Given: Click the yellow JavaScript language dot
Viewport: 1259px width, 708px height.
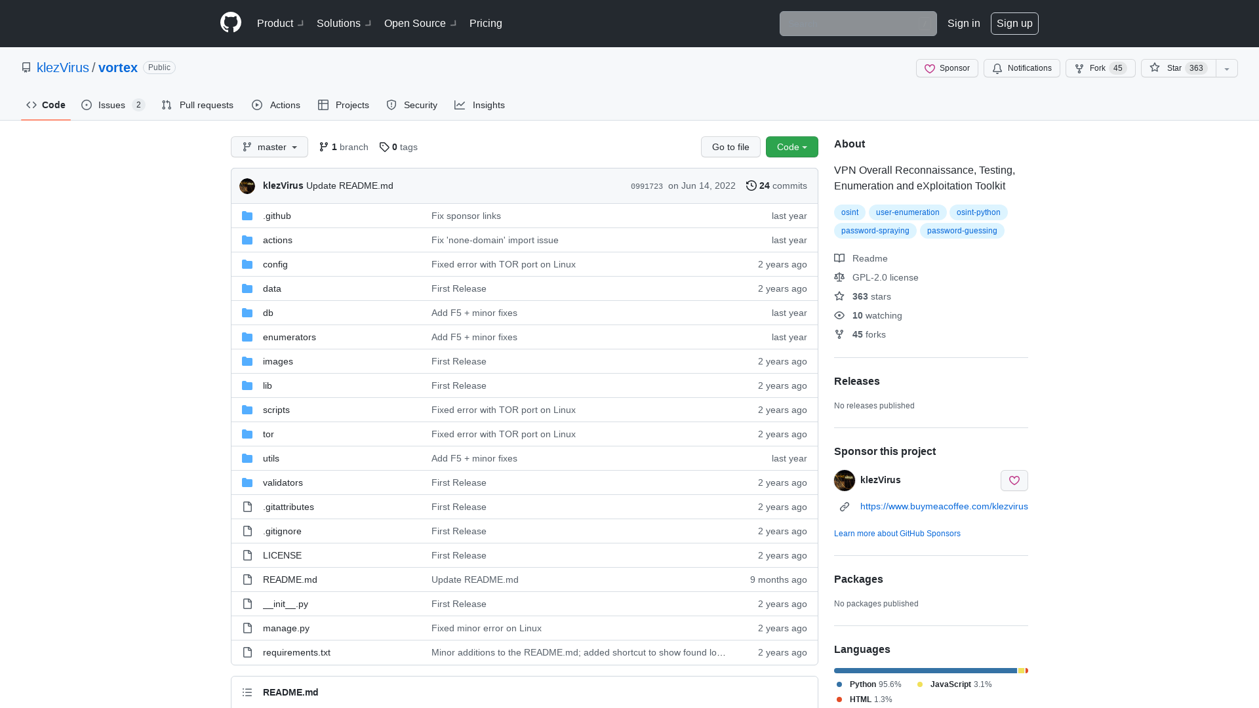Looking at the screenshot, I should [x=920, y=684].
